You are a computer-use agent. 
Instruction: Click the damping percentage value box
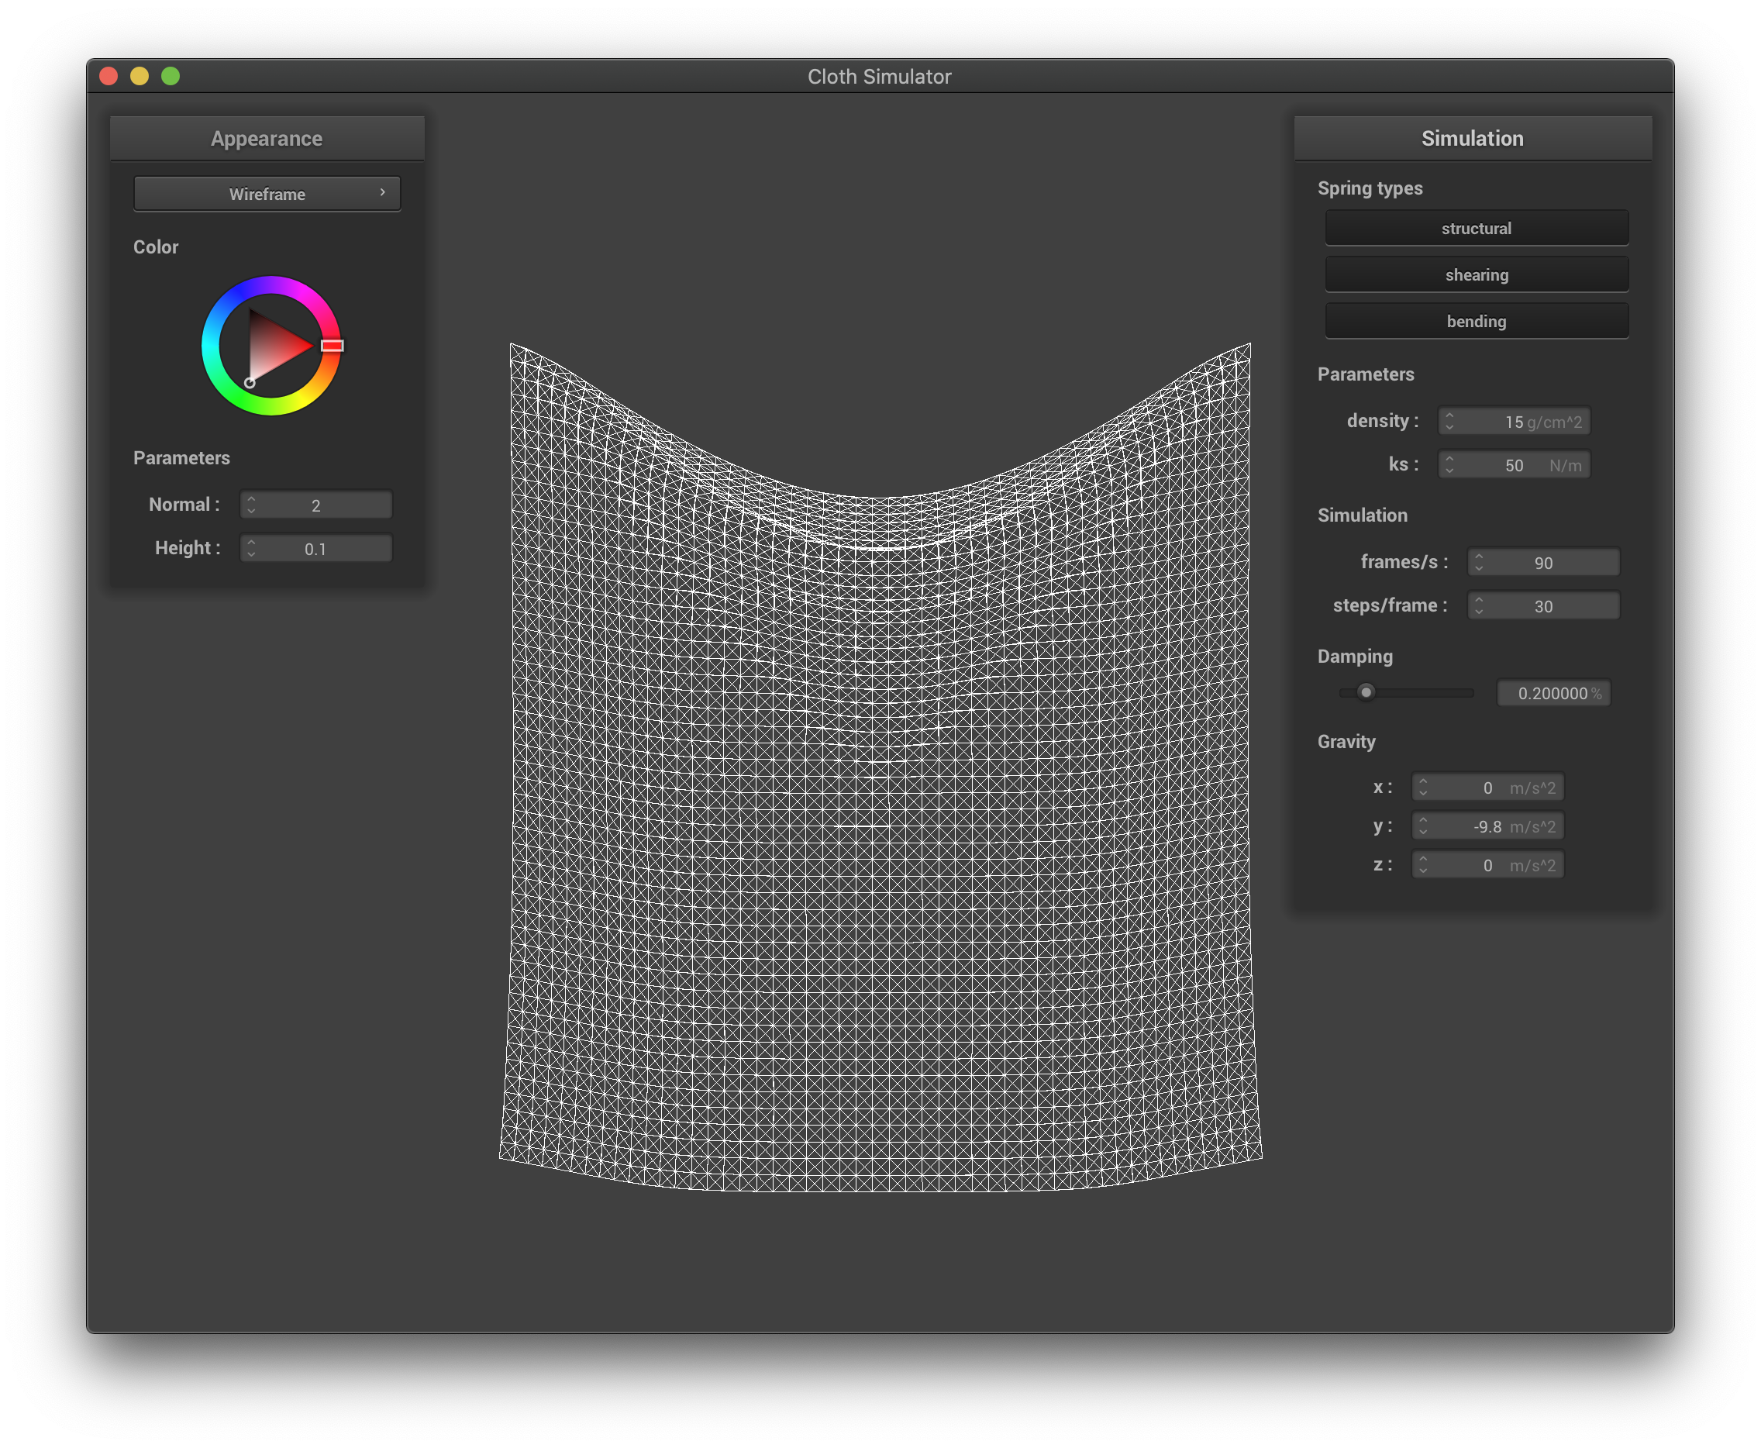1553,693
